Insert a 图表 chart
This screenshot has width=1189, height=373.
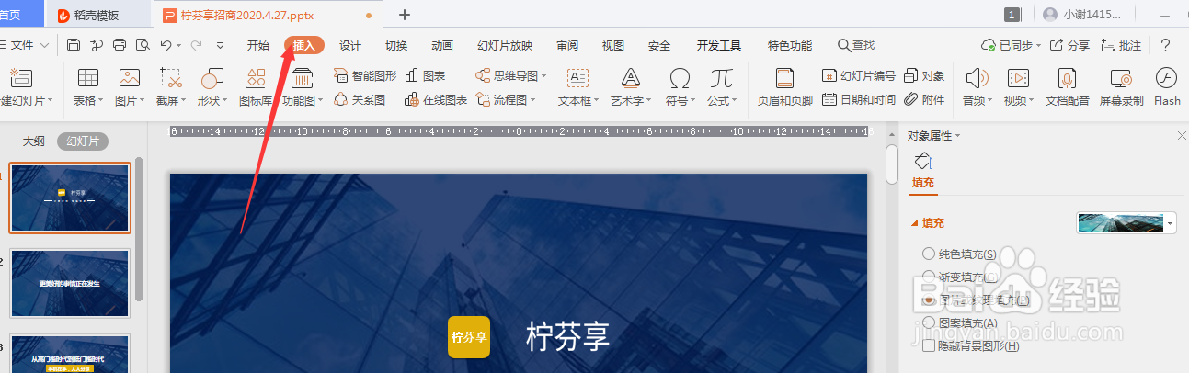(425, 75)
